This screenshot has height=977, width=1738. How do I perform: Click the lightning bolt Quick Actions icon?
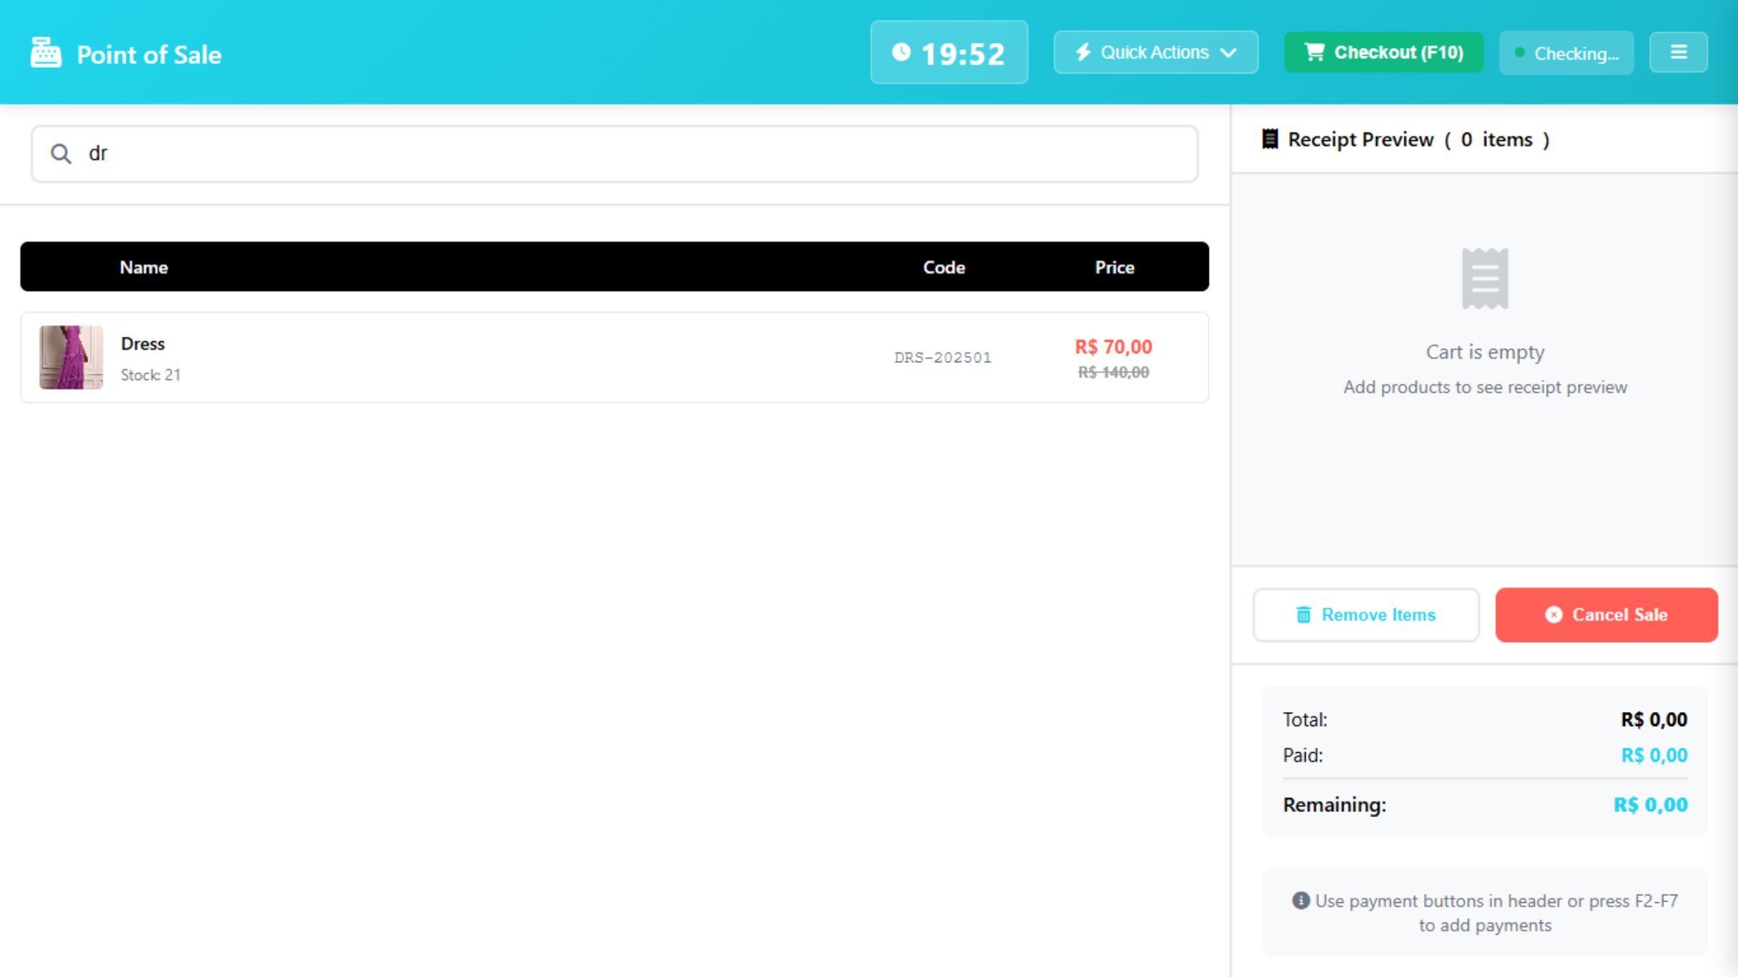[x=1083, y=52]
